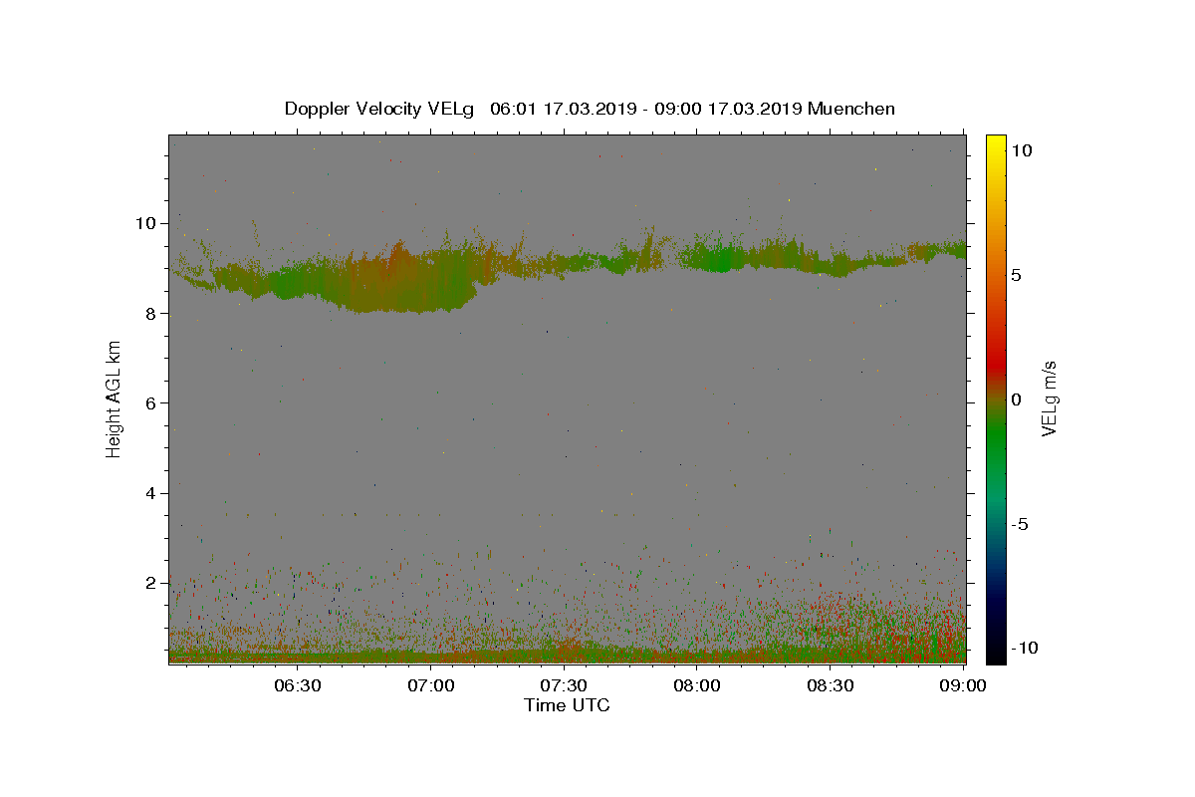Click the height axis label 8
The height and width of the screenshot is (797, 1195).
click(151, 313)
